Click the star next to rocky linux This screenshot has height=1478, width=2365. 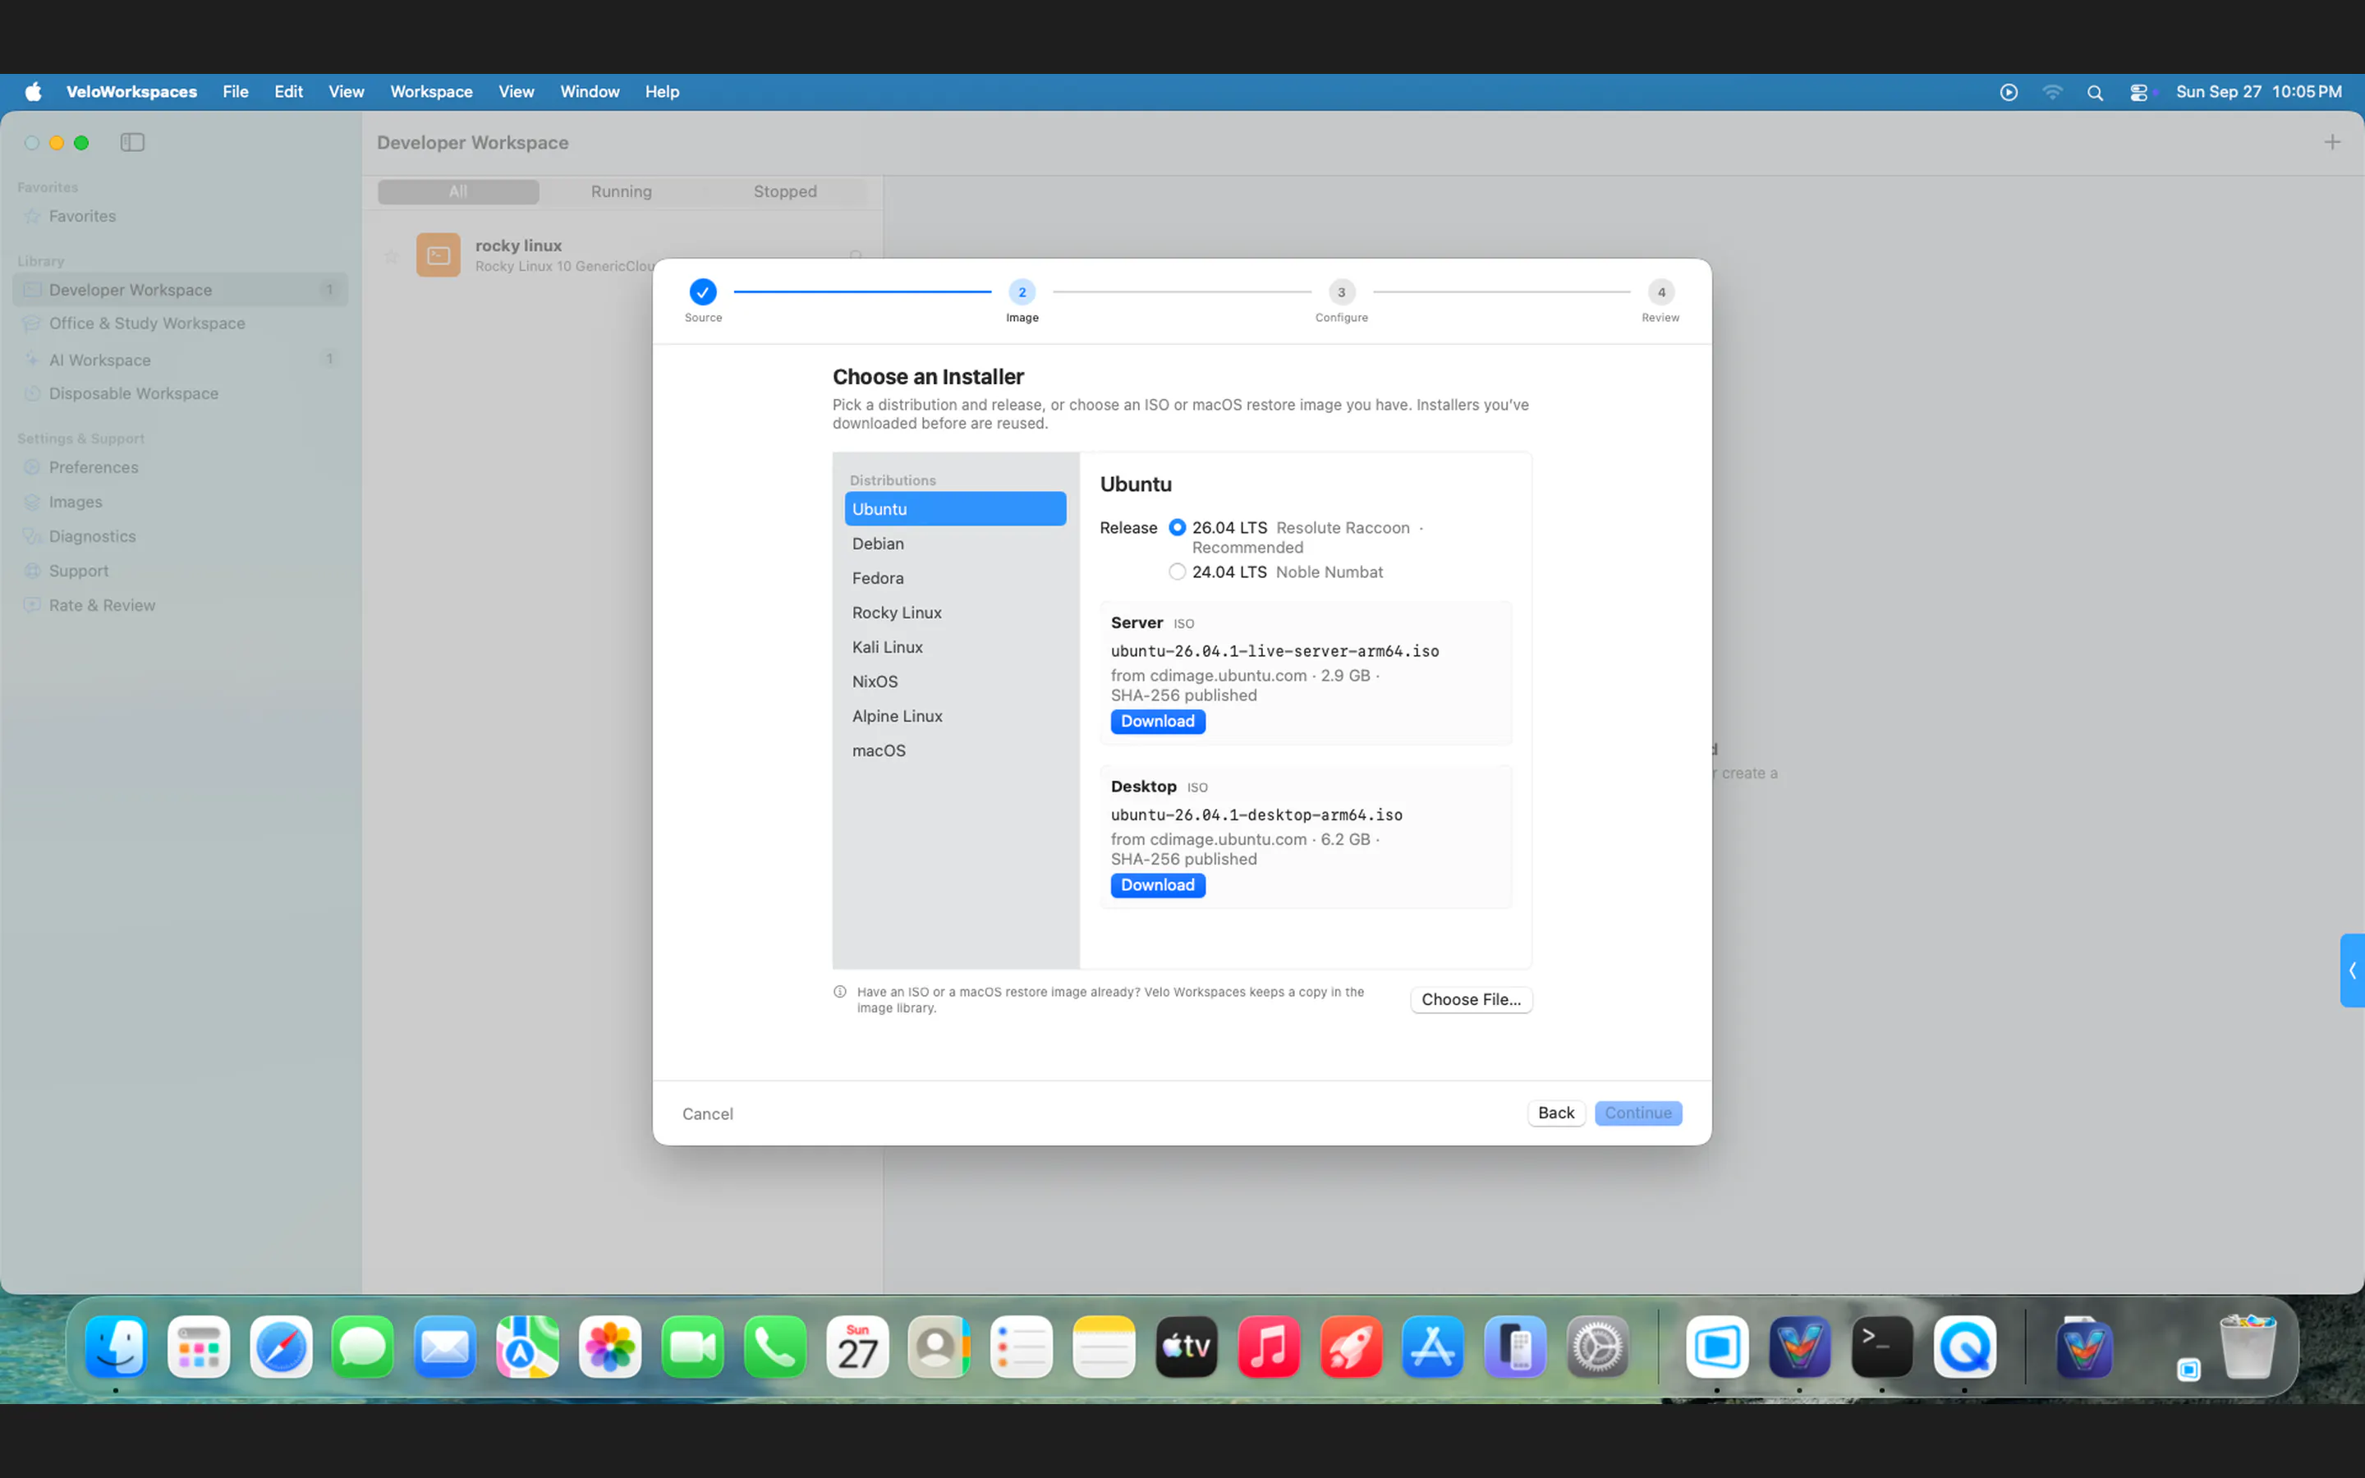(391, 256)
